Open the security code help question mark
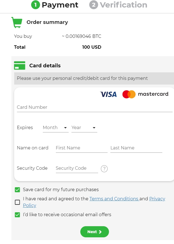The image size is (174, 244). pyautogui.click(x=104, y=169)
